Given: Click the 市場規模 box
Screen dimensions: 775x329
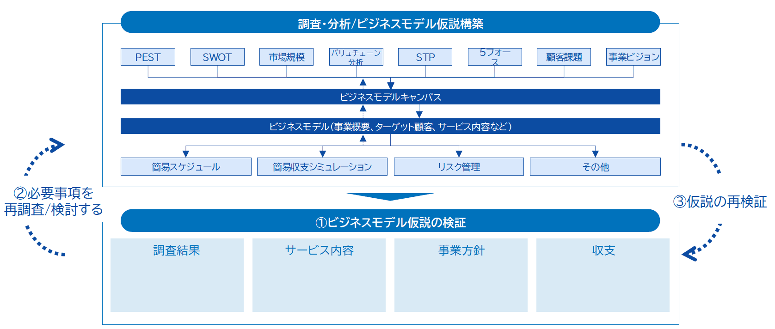Looking at the screenshot, I should click(286, 57).
